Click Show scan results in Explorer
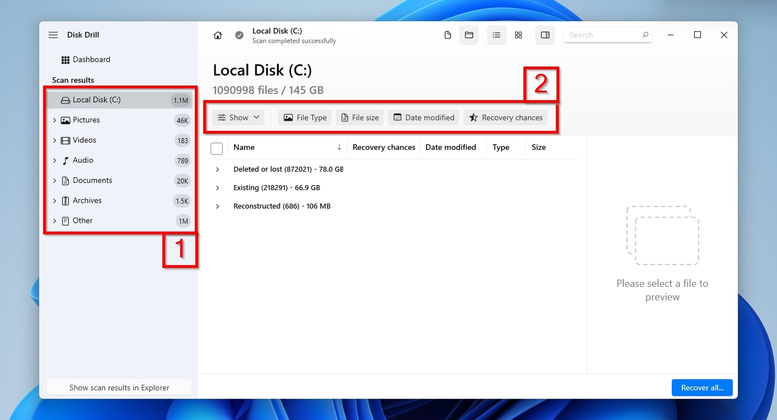 pyautogui.click(x=119, y=388)
